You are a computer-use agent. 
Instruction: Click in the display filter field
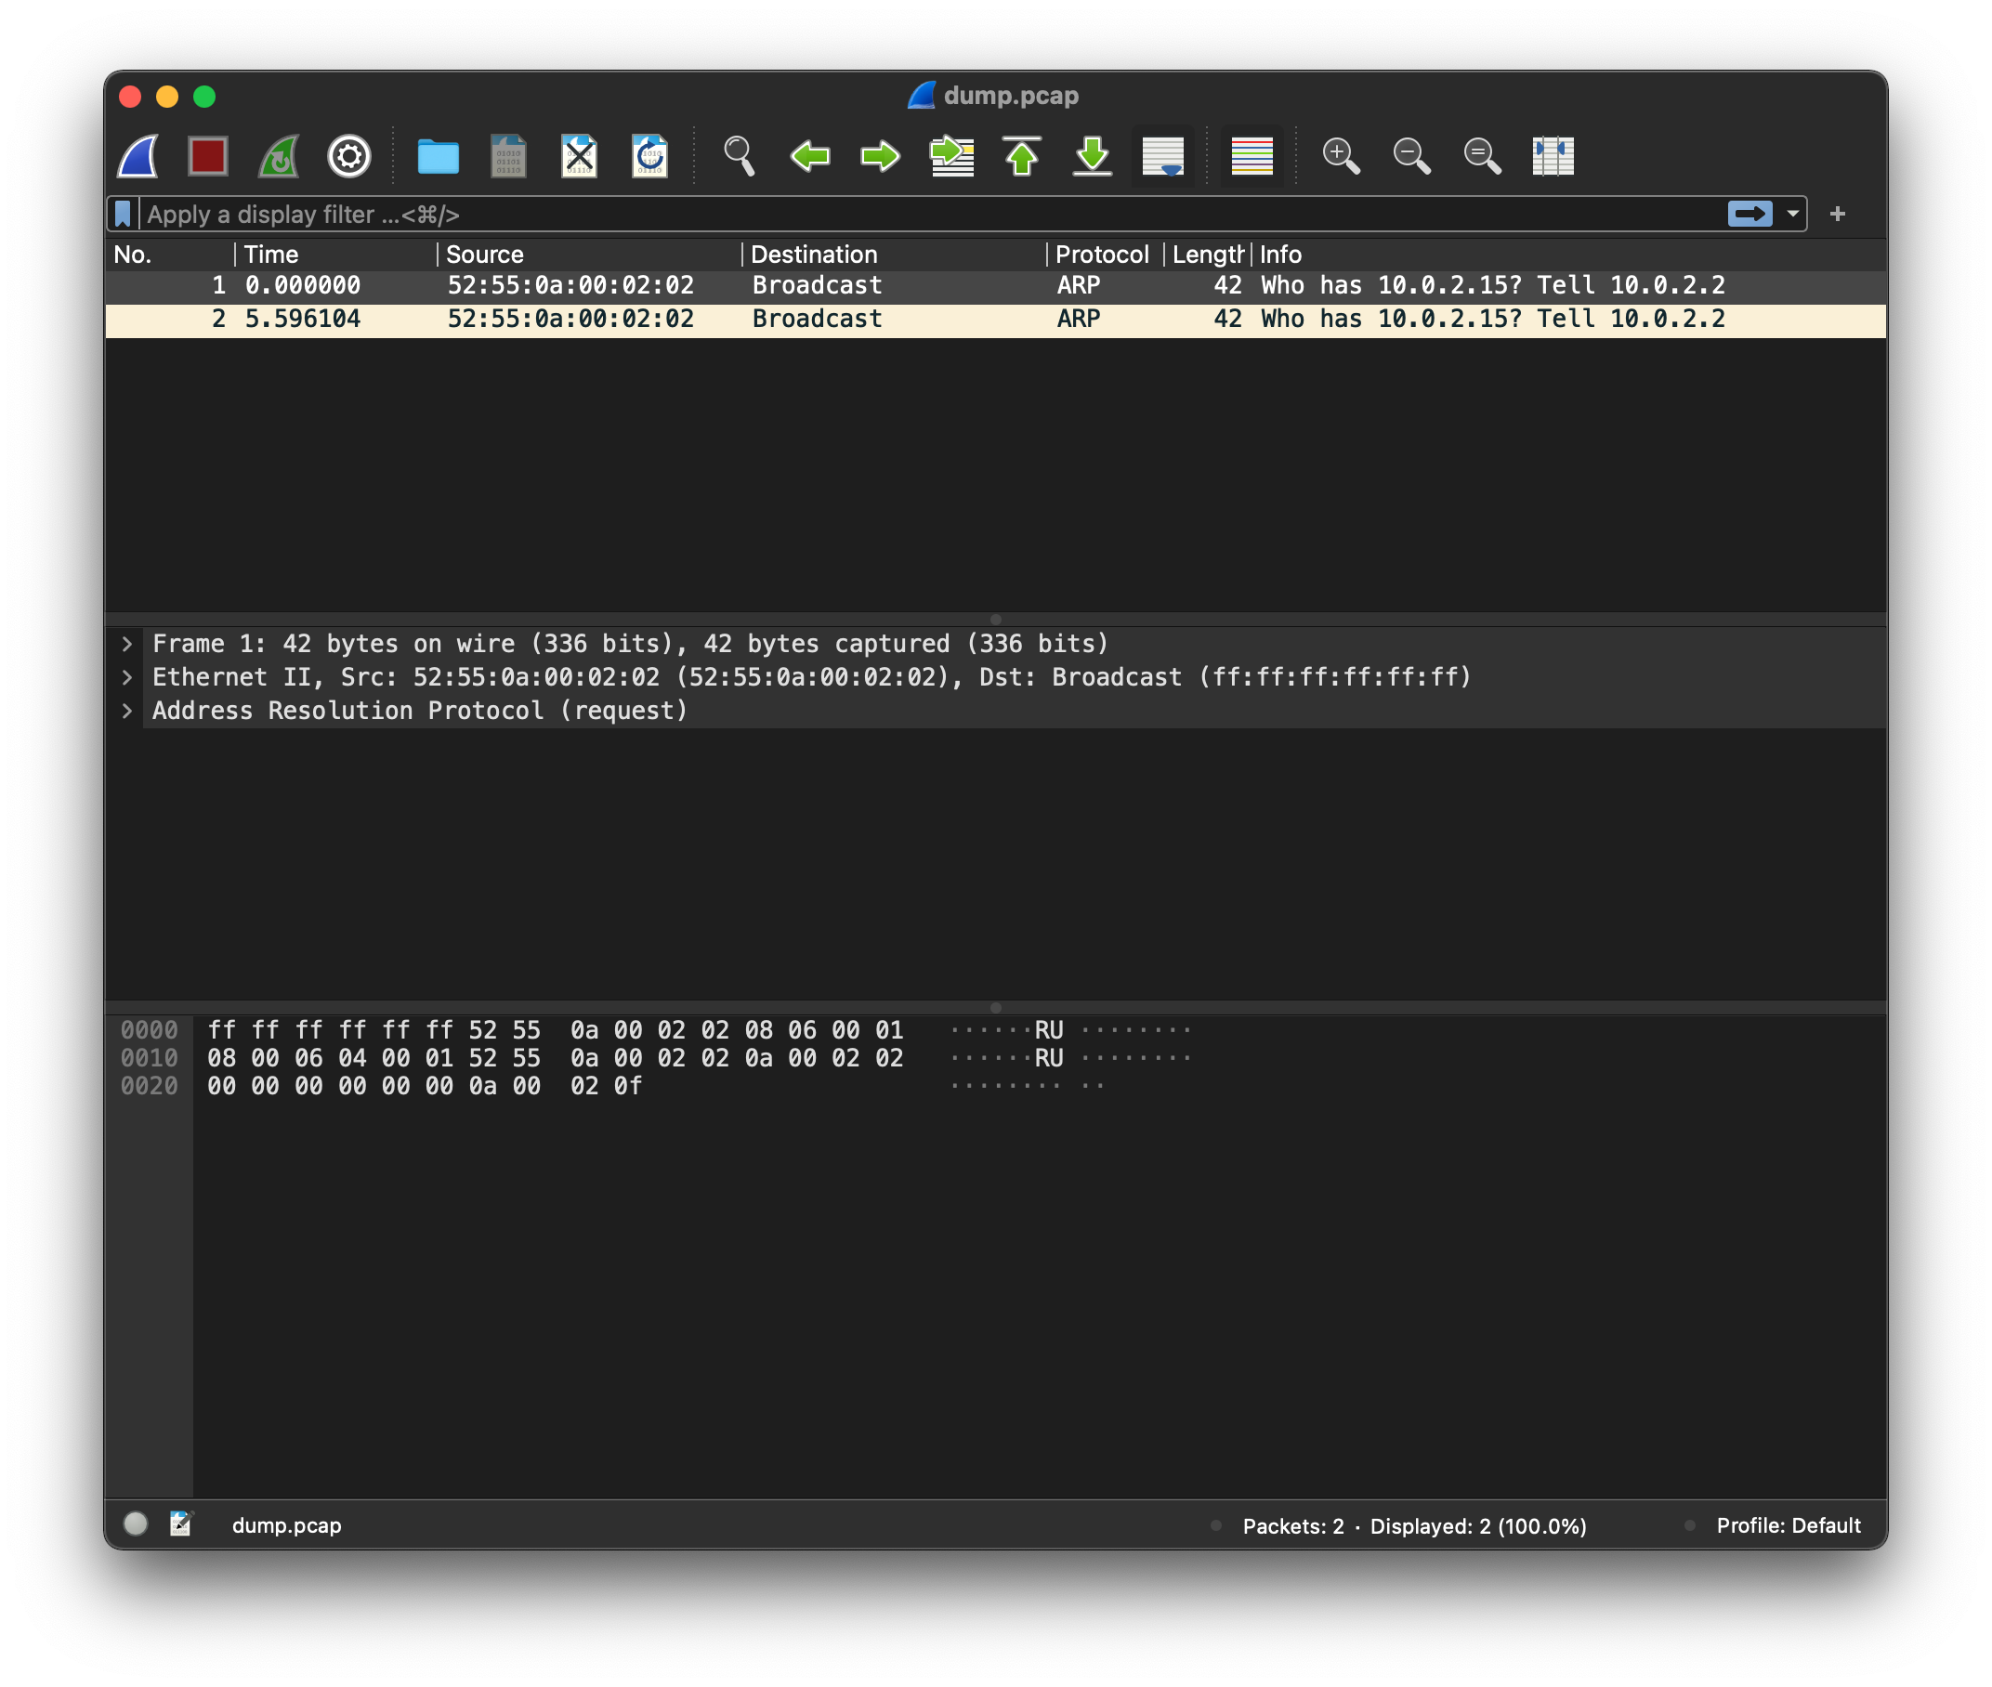tap(860, 215)
